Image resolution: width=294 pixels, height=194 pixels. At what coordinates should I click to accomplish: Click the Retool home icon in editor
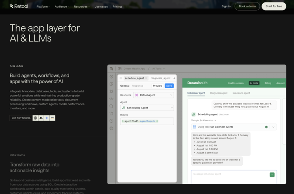coord(111,69)
